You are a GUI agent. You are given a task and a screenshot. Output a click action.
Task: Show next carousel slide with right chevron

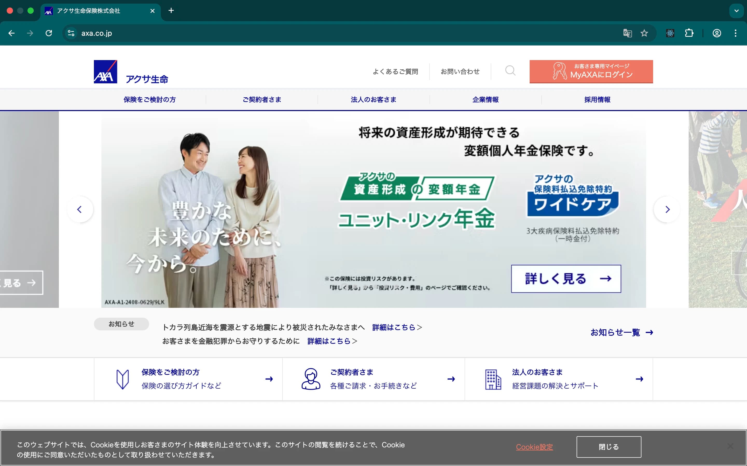pos(667,209)
